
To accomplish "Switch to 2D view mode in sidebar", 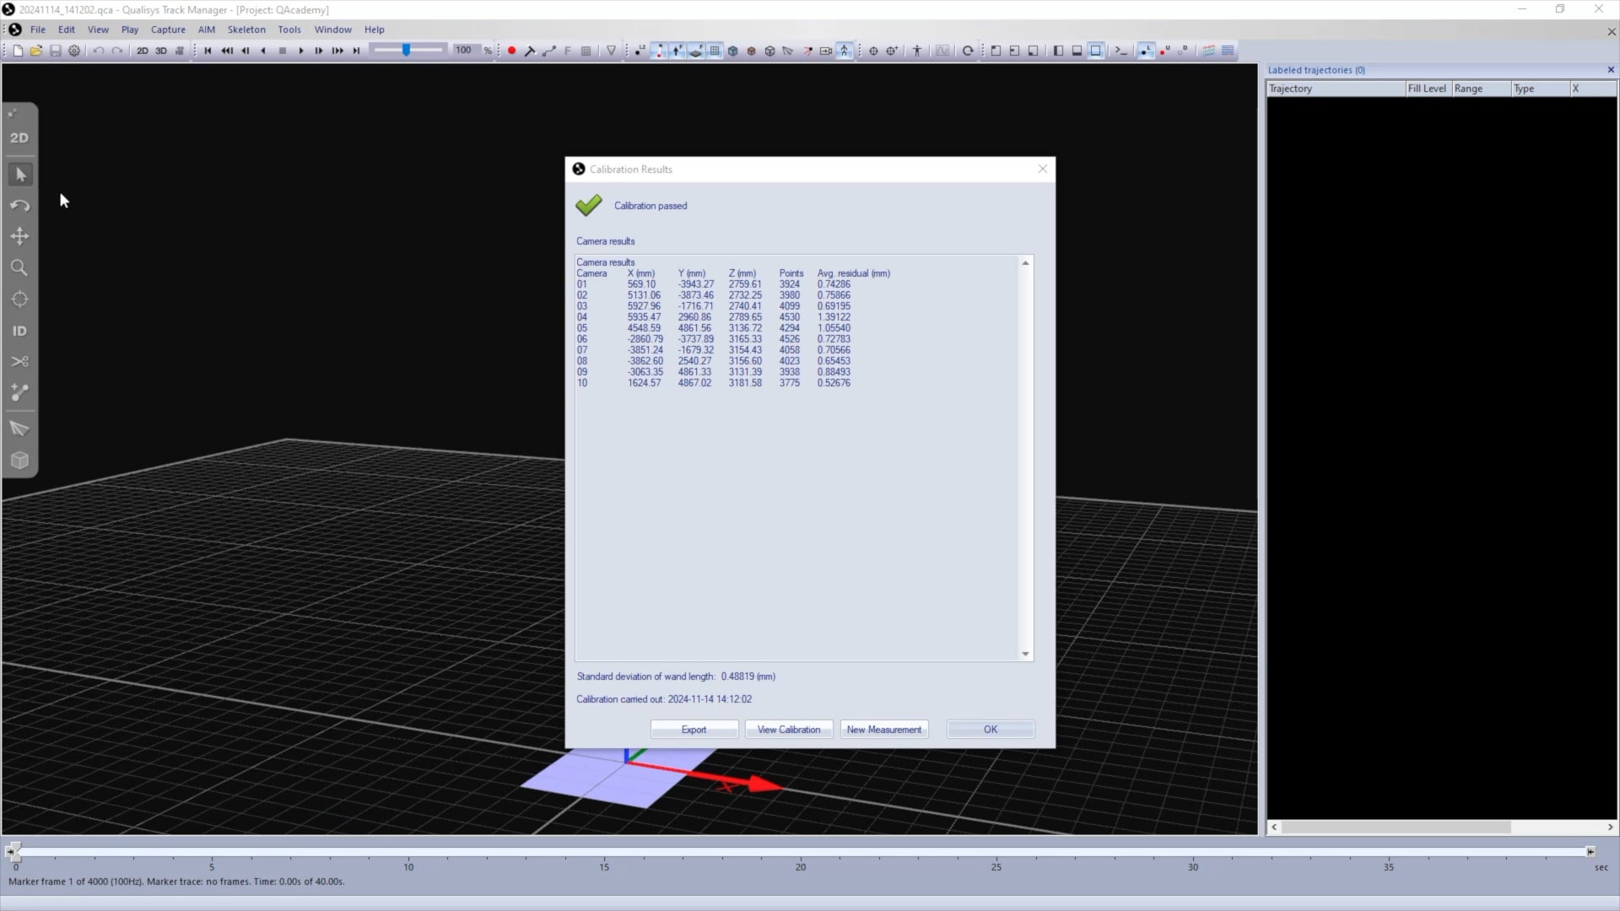I will pos(19,137).
